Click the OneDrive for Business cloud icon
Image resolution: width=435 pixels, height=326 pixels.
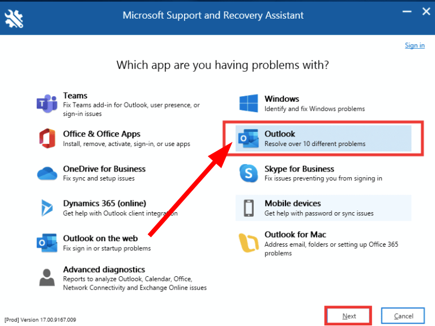tap(47, 174)
